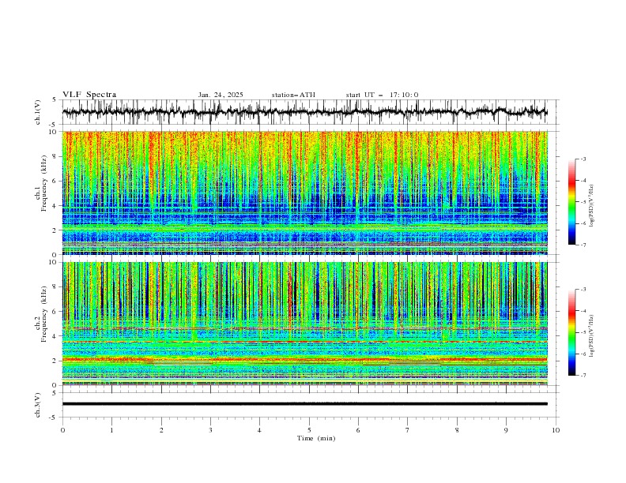Click the log(PSD) label beside ch.2 colorbar
The height and width of the screenshot is (483, 626).
coord(592,336)
